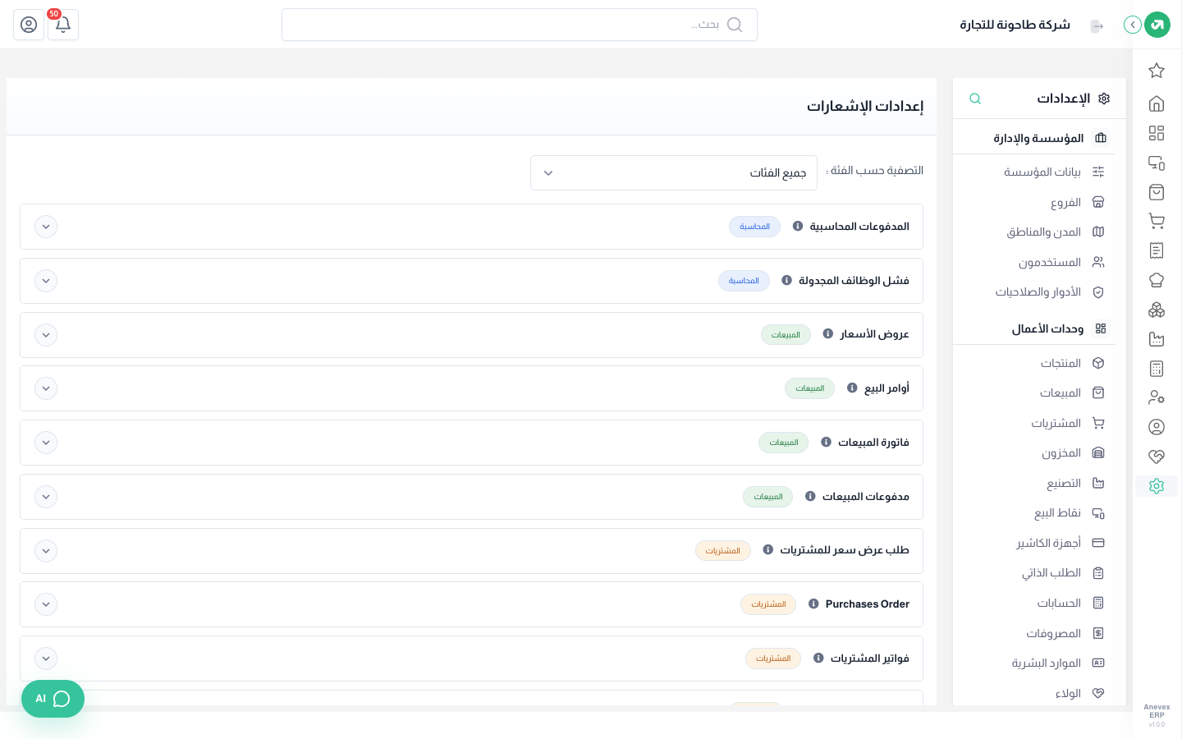Viewport: 1182px width, 739px height.
Task: Click the المحاسبة tag on المدفوعات المحاسبية
Action: pyautogui.click(x=754, y=227)
